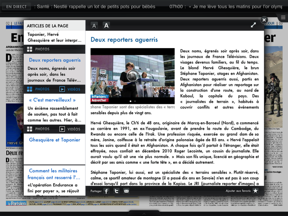Select the first media carousel dot
The width and height of the screenshot is (288, 216).
pyautogui.click(x=130, y=101)
